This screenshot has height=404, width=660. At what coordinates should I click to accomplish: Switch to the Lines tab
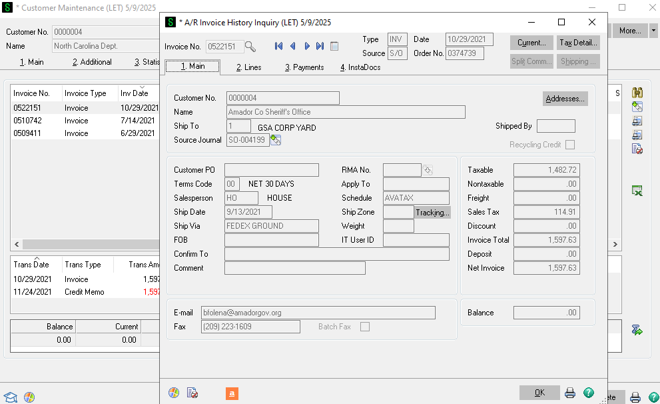point(249,67)
